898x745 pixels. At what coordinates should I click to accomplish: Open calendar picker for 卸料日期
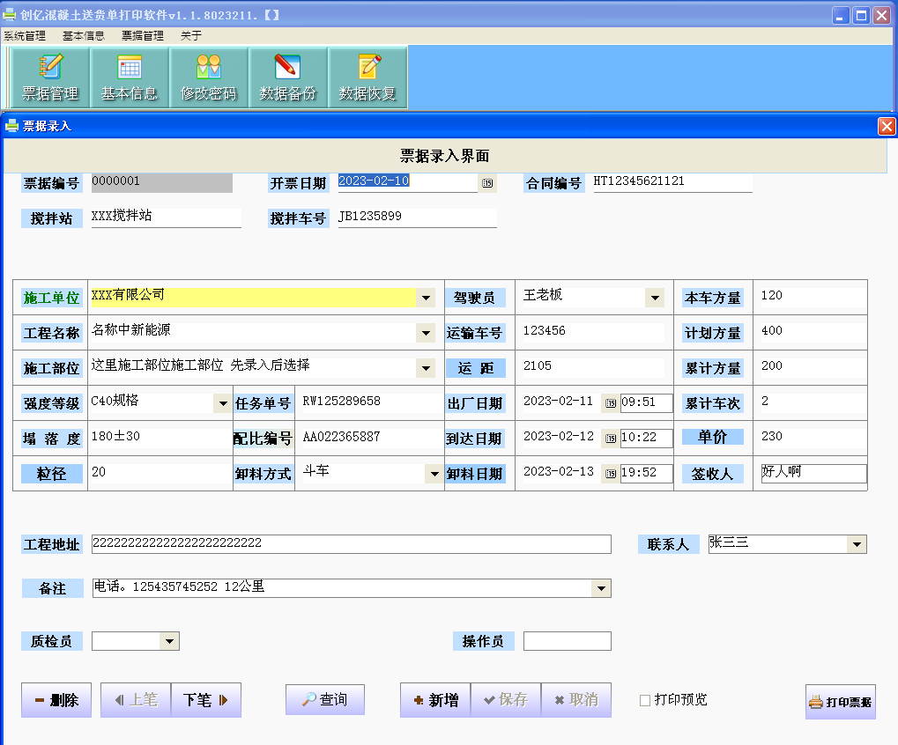click(611, 474)
